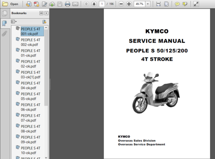Click the new bookmark icon
215x159 pixels.
(44, 21)
